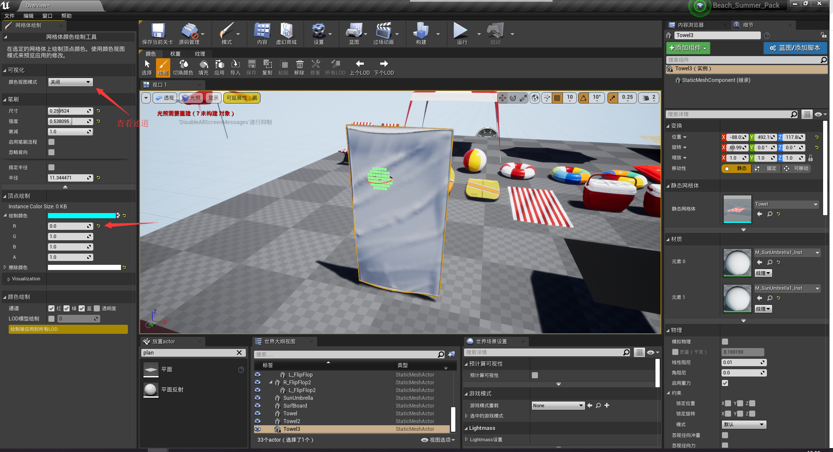The image size is (833, 452).
Task: Expand Visualization section
Action: (x=9, y=279)
